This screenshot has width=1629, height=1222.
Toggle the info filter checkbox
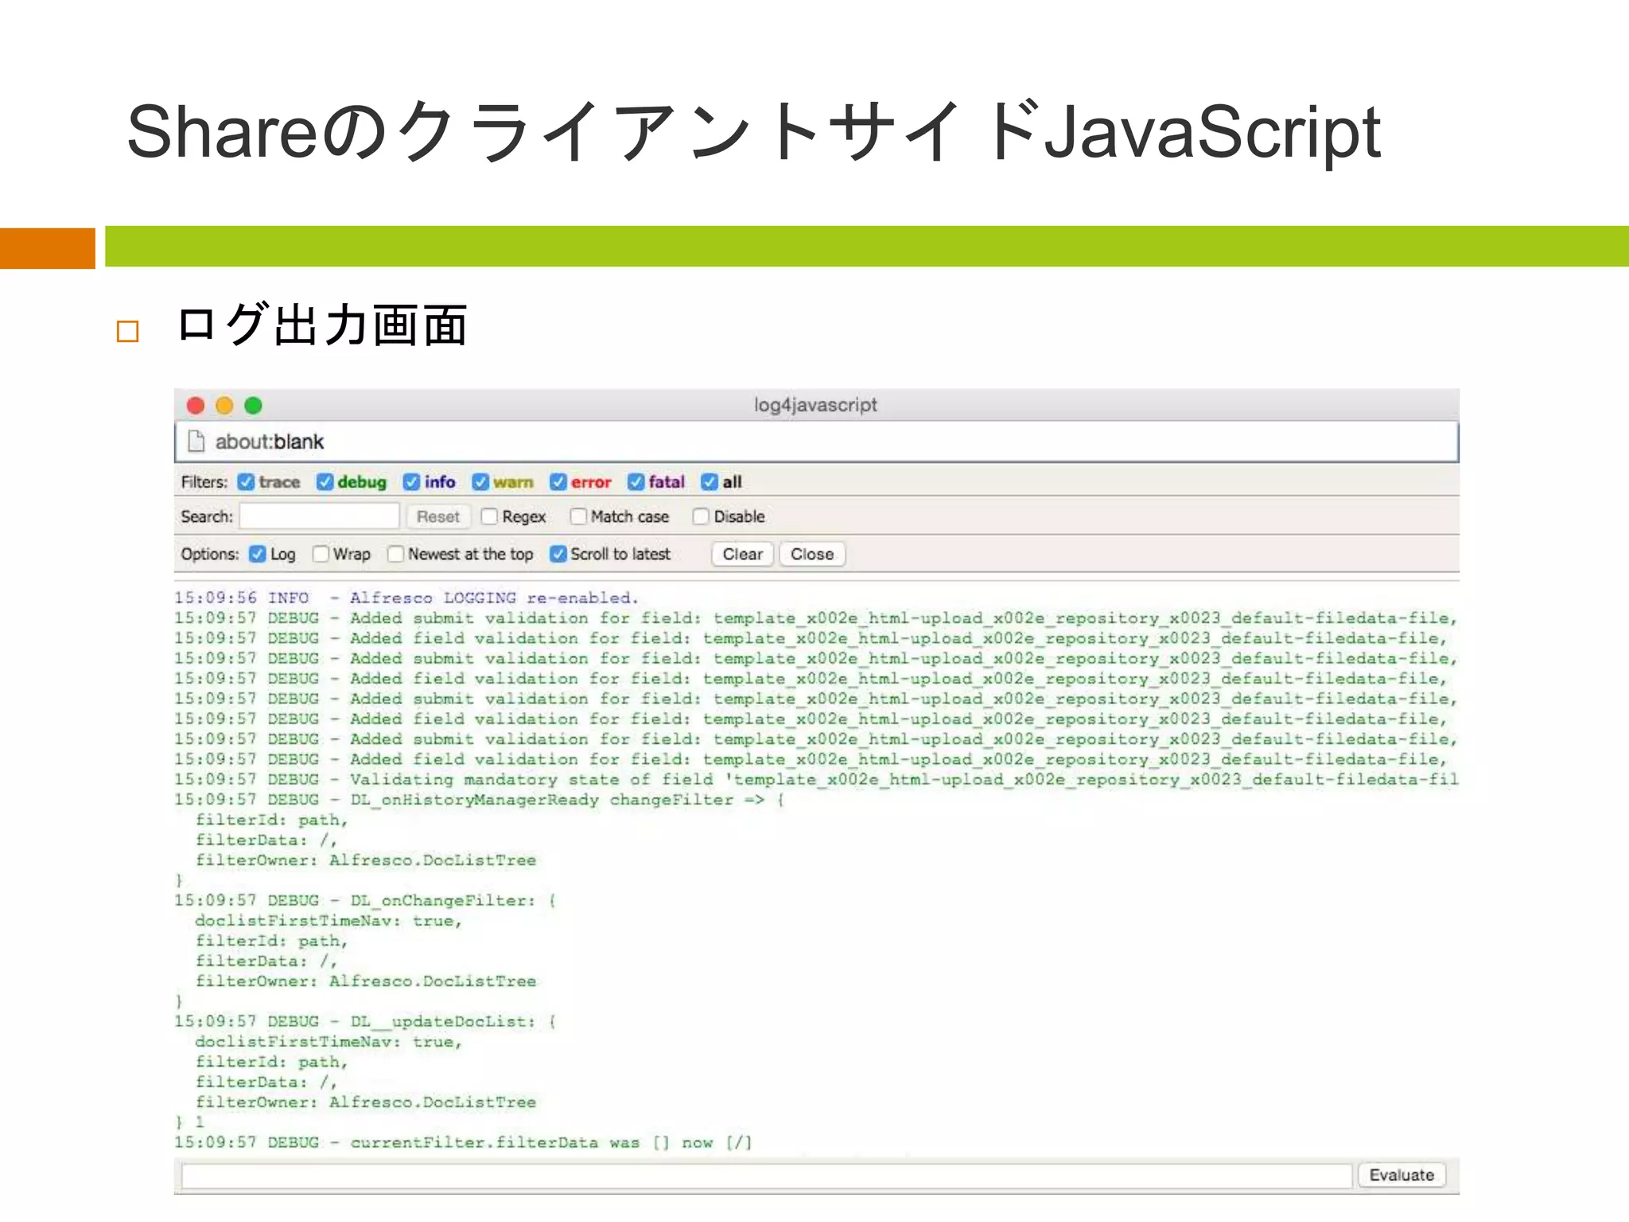coord(411,482)
